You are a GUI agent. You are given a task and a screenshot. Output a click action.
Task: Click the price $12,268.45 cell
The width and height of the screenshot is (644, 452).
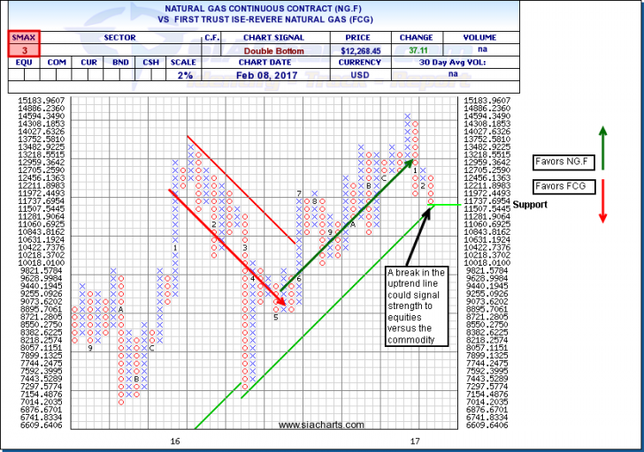(x=360, y=50)
